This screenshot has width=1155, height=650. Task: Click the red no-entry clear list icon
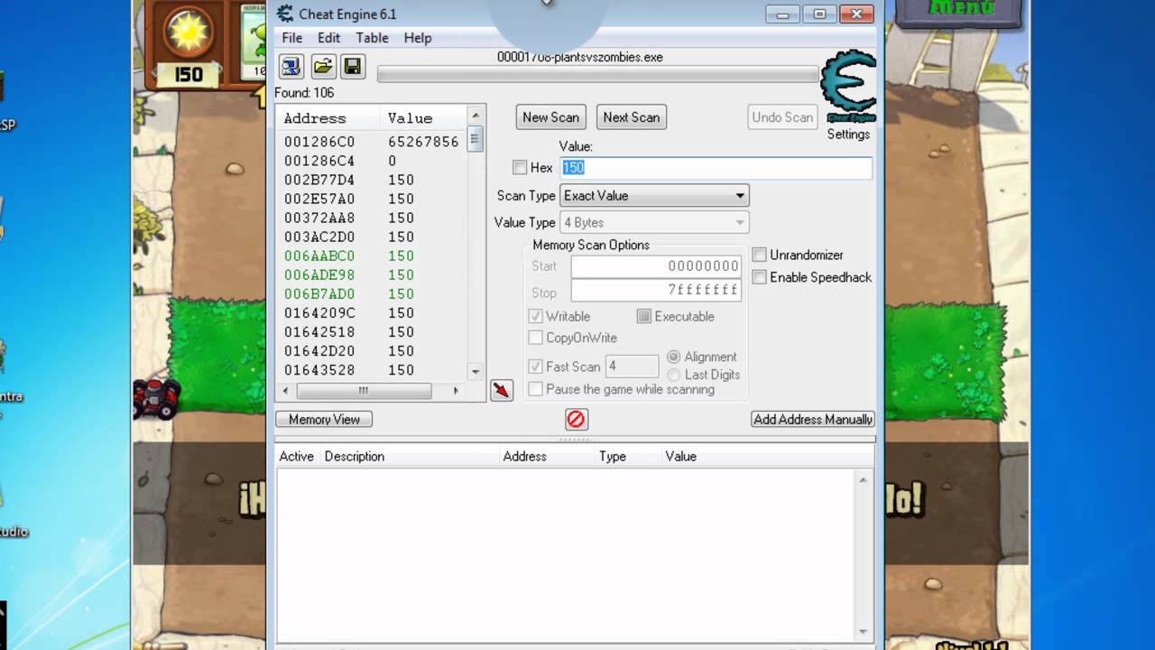point(576,419)
